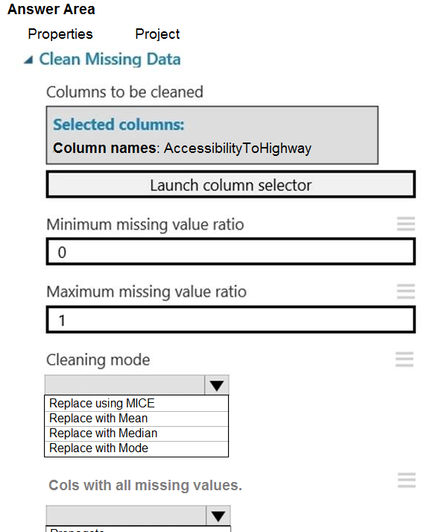
Task: Click the Maximum missing value ratio field
Action: 231,320
